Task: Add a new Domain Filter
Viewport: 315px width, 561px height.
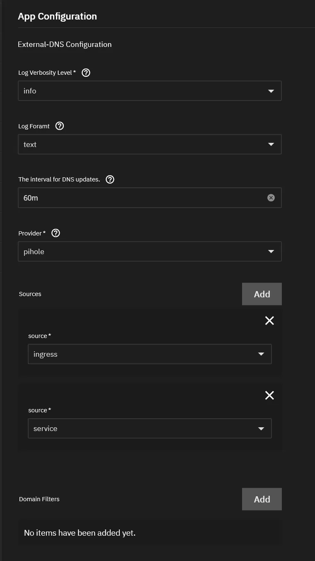Action: (262, 499)
